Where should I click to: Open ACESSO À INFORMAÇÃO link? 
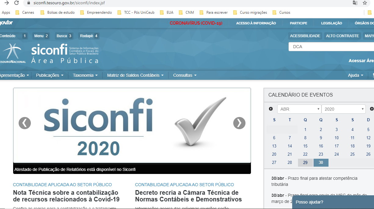click(x=256, y=23)
